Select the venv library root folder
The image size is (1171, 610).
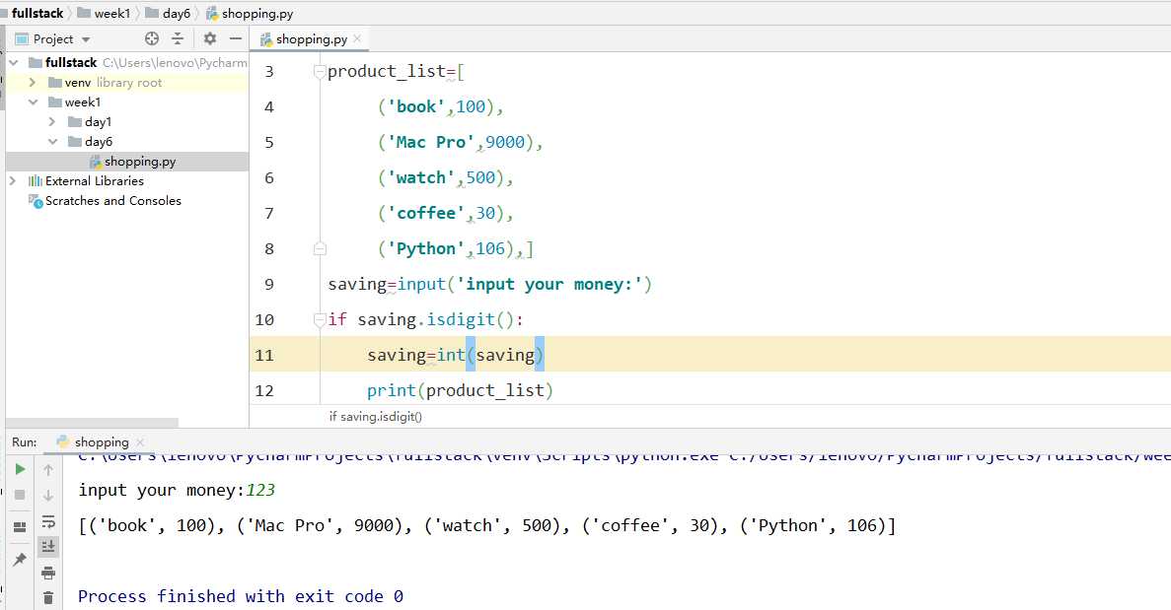tap(106, 83)
